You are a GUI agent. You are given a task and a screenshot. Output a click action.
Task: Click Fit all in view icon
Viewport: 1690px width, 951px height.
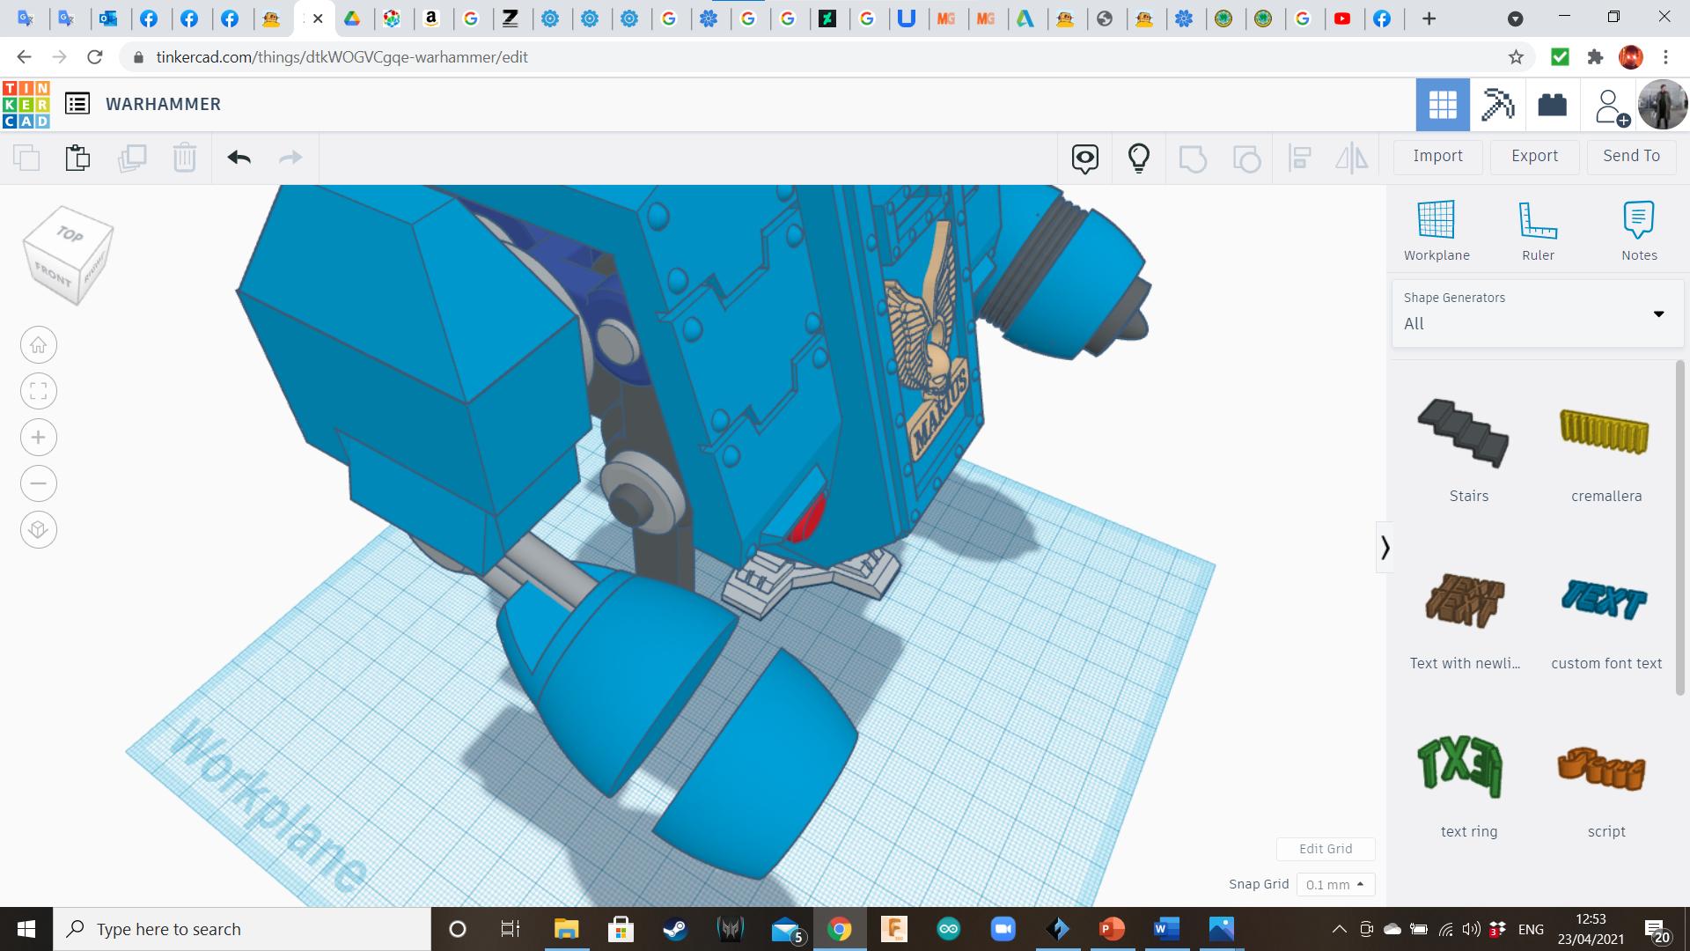(39, 391)
